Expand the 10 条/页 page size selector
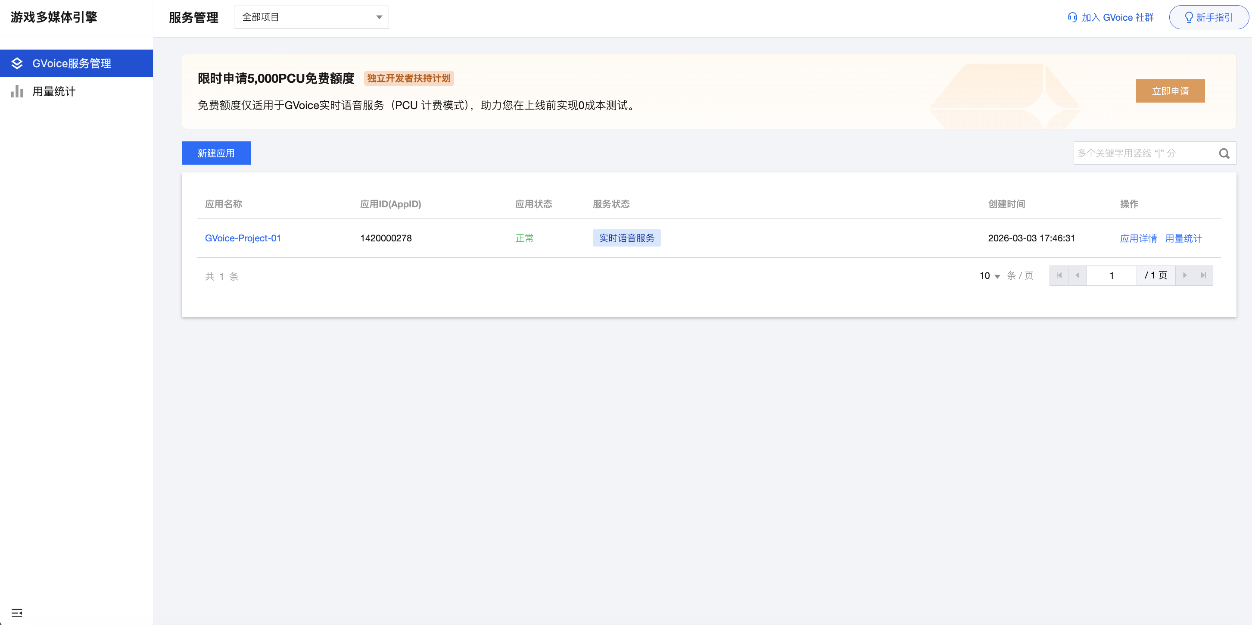1252x625 pixels. [990, 276]
